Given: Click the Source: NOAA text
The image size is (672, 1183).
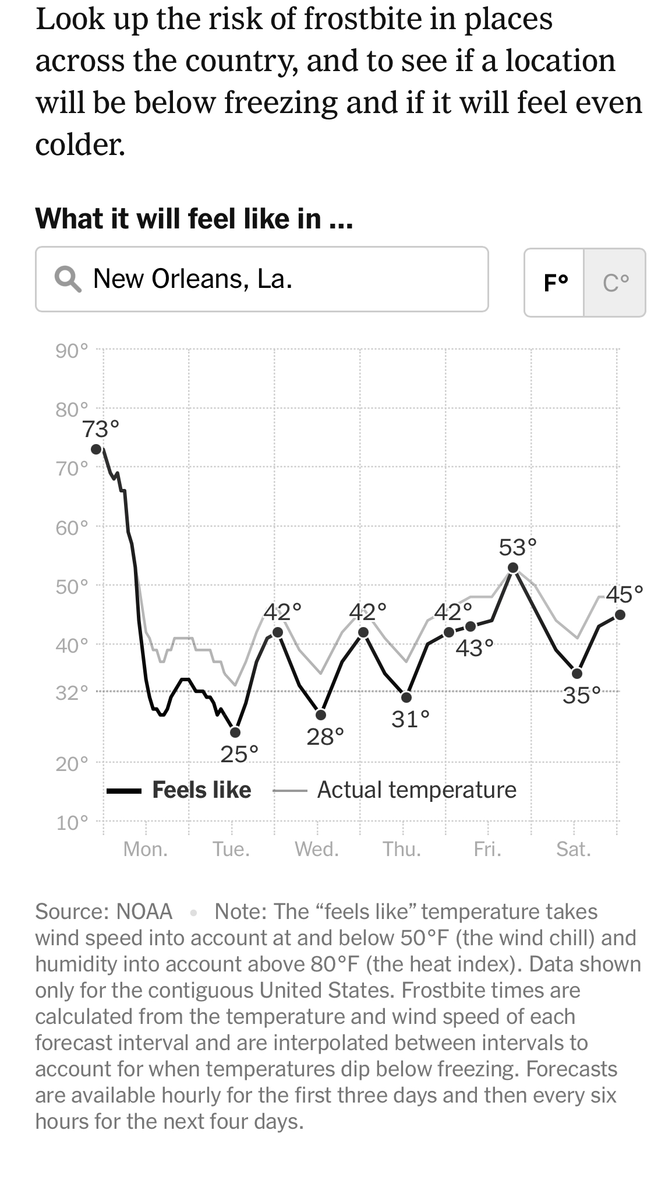Looking at the screenshot, I should [x=104, y=911].
